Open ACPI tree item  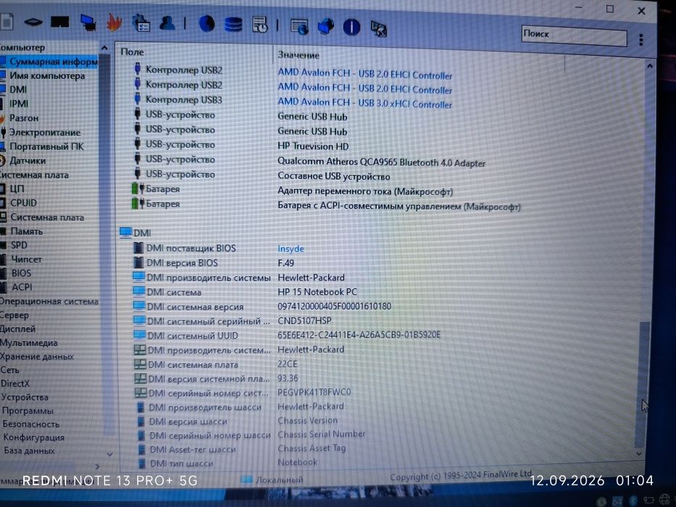click(22, 287)
